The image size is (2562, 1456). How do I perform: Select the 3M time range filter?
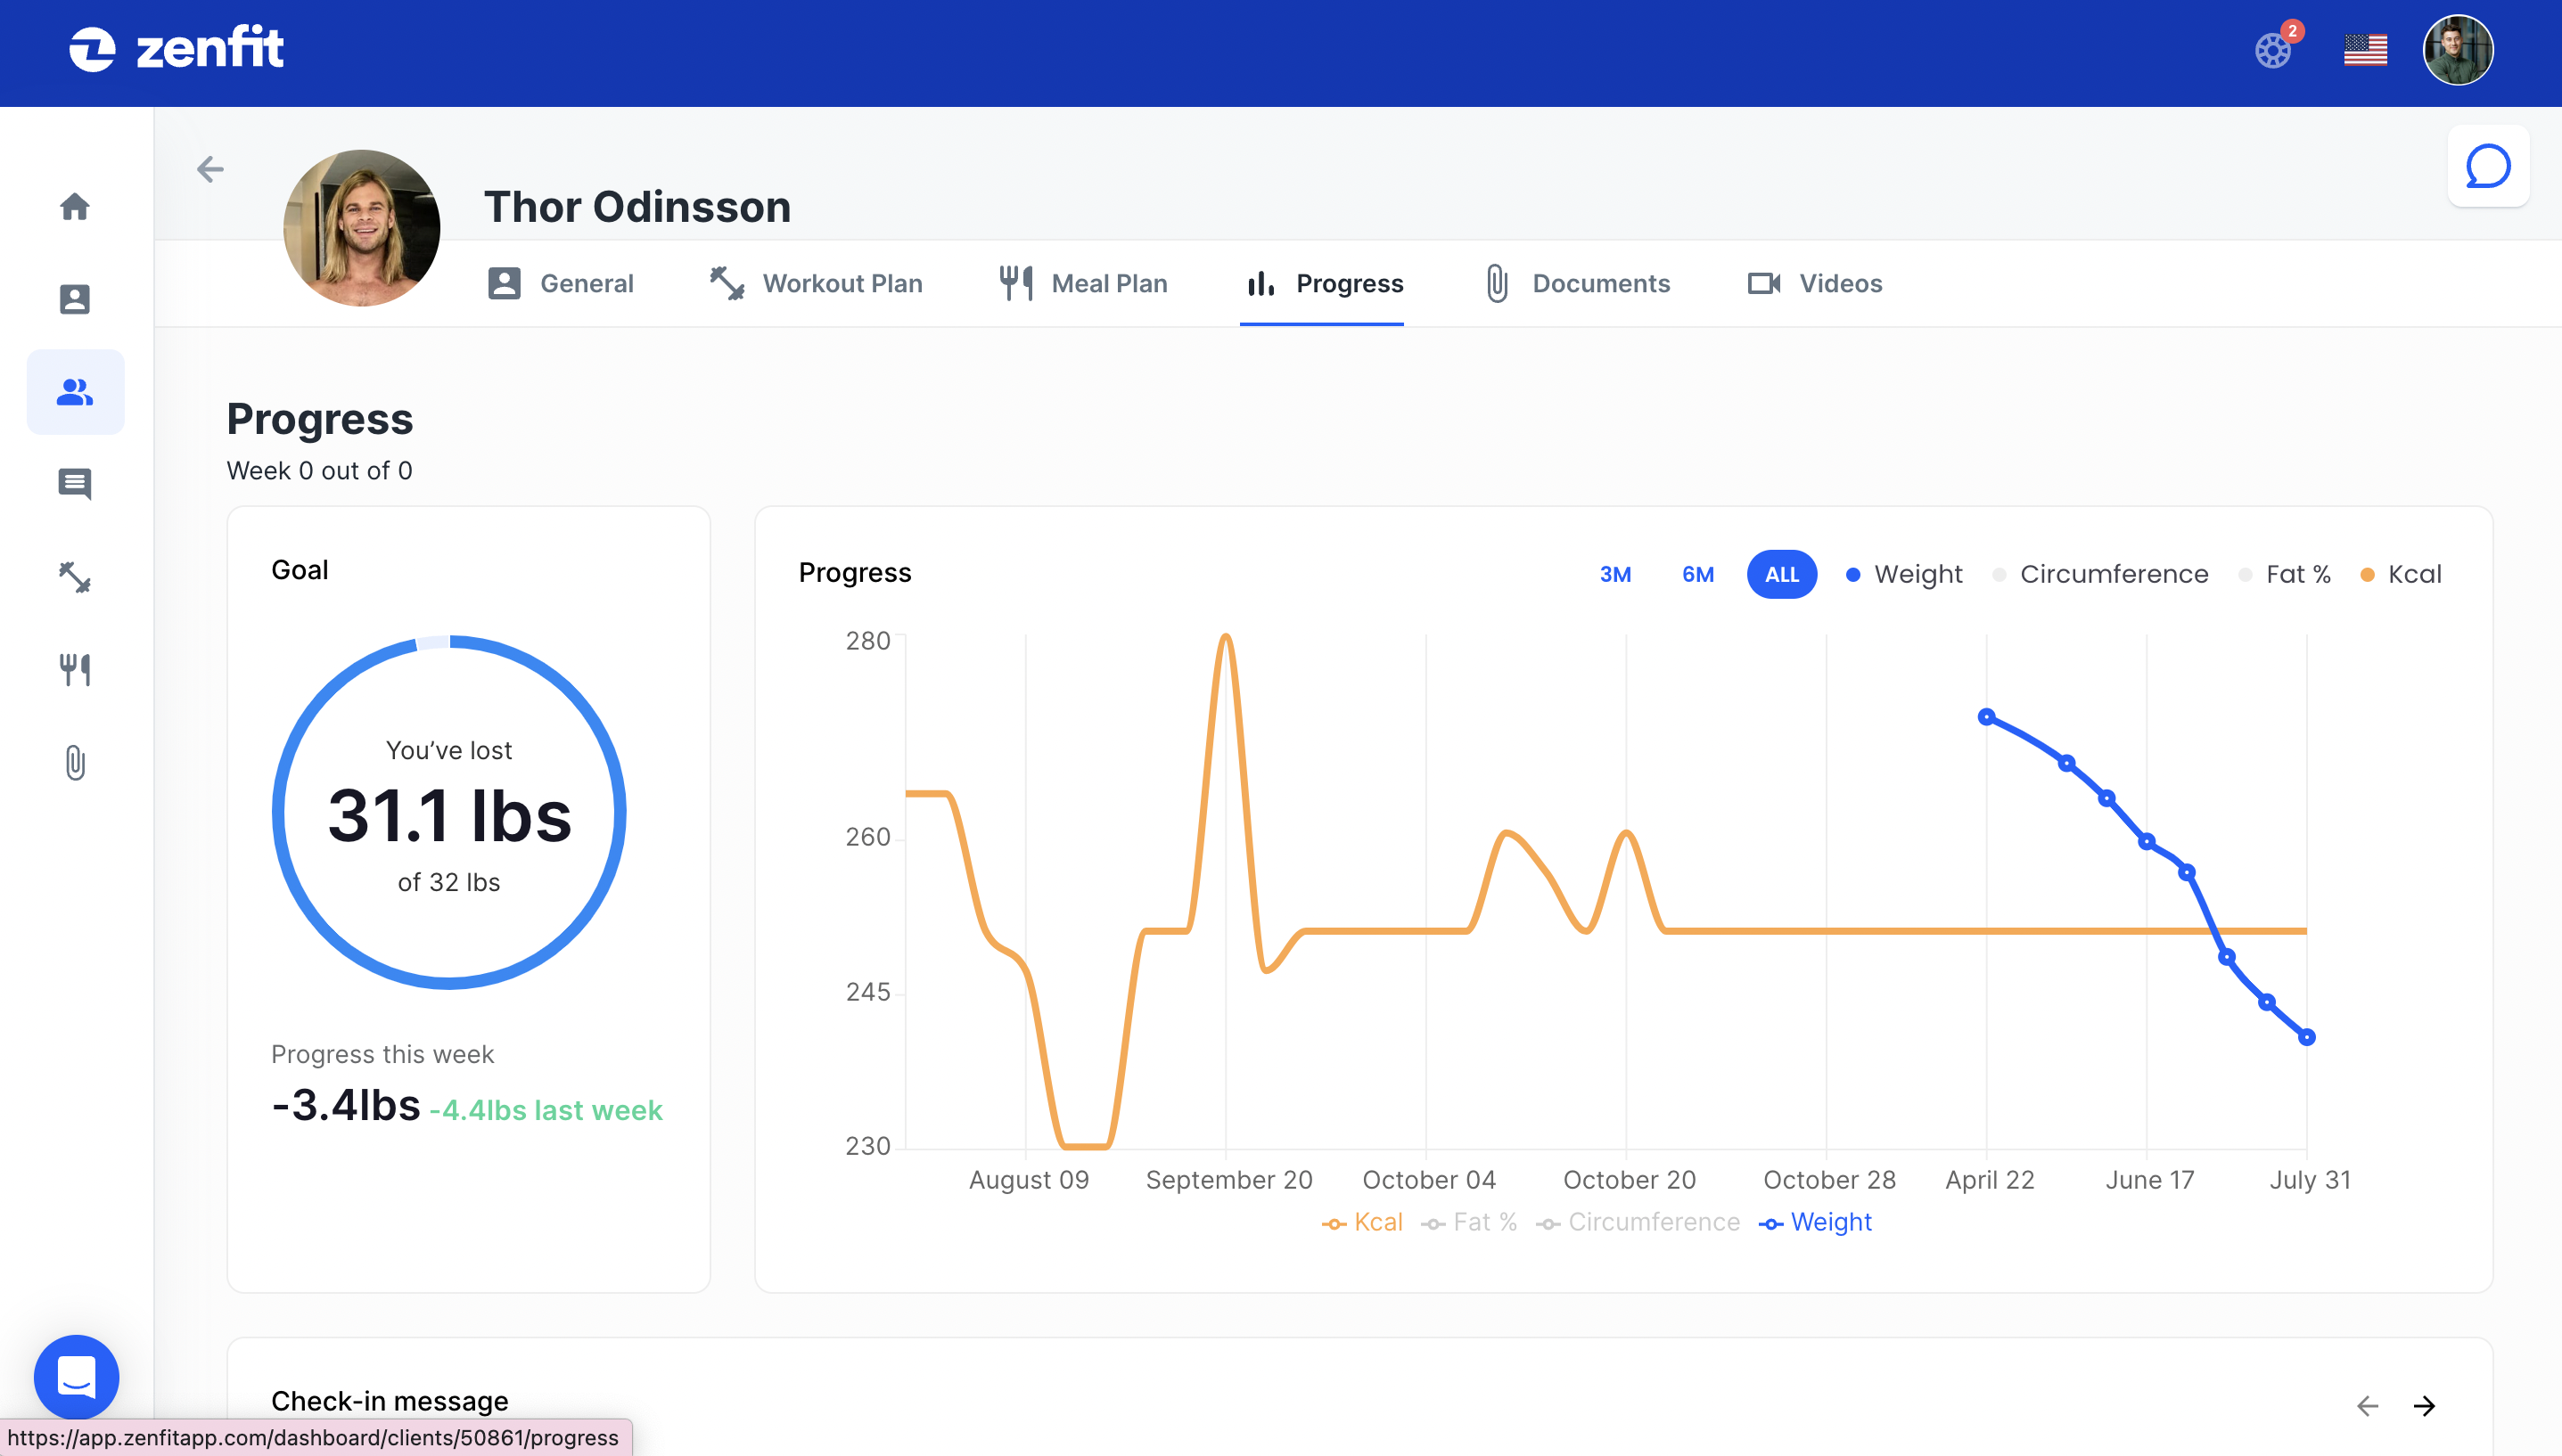(x=1615, y=574)
